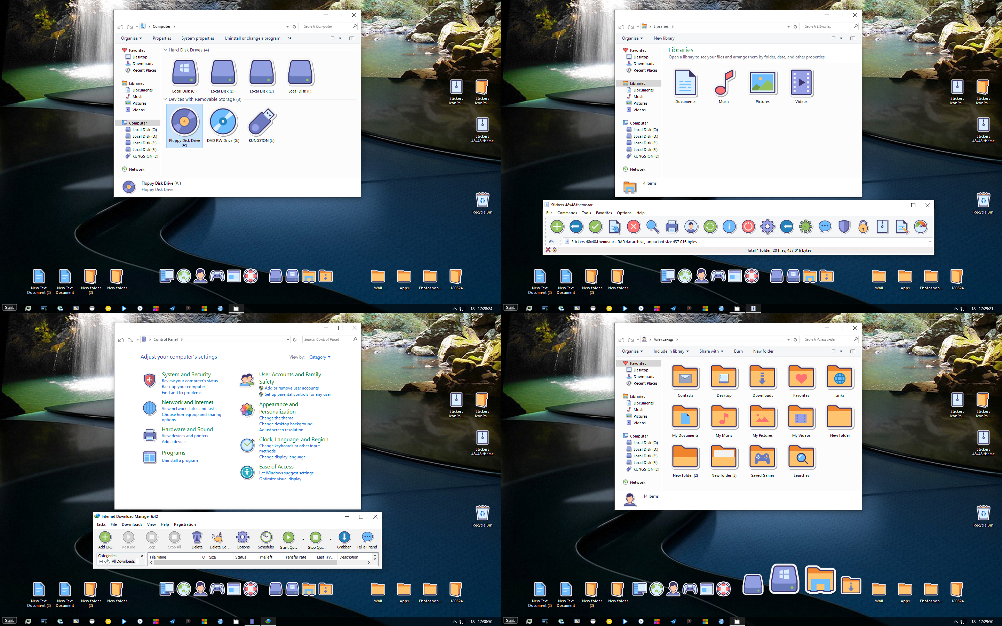1002x626 pixels.
Task: Open the Start Queue dropdown arrow in IDM
Action: [x=303, y=539]
